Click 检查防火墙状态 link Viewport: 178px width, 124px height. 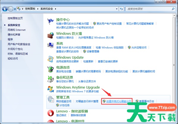pos(65,38)
